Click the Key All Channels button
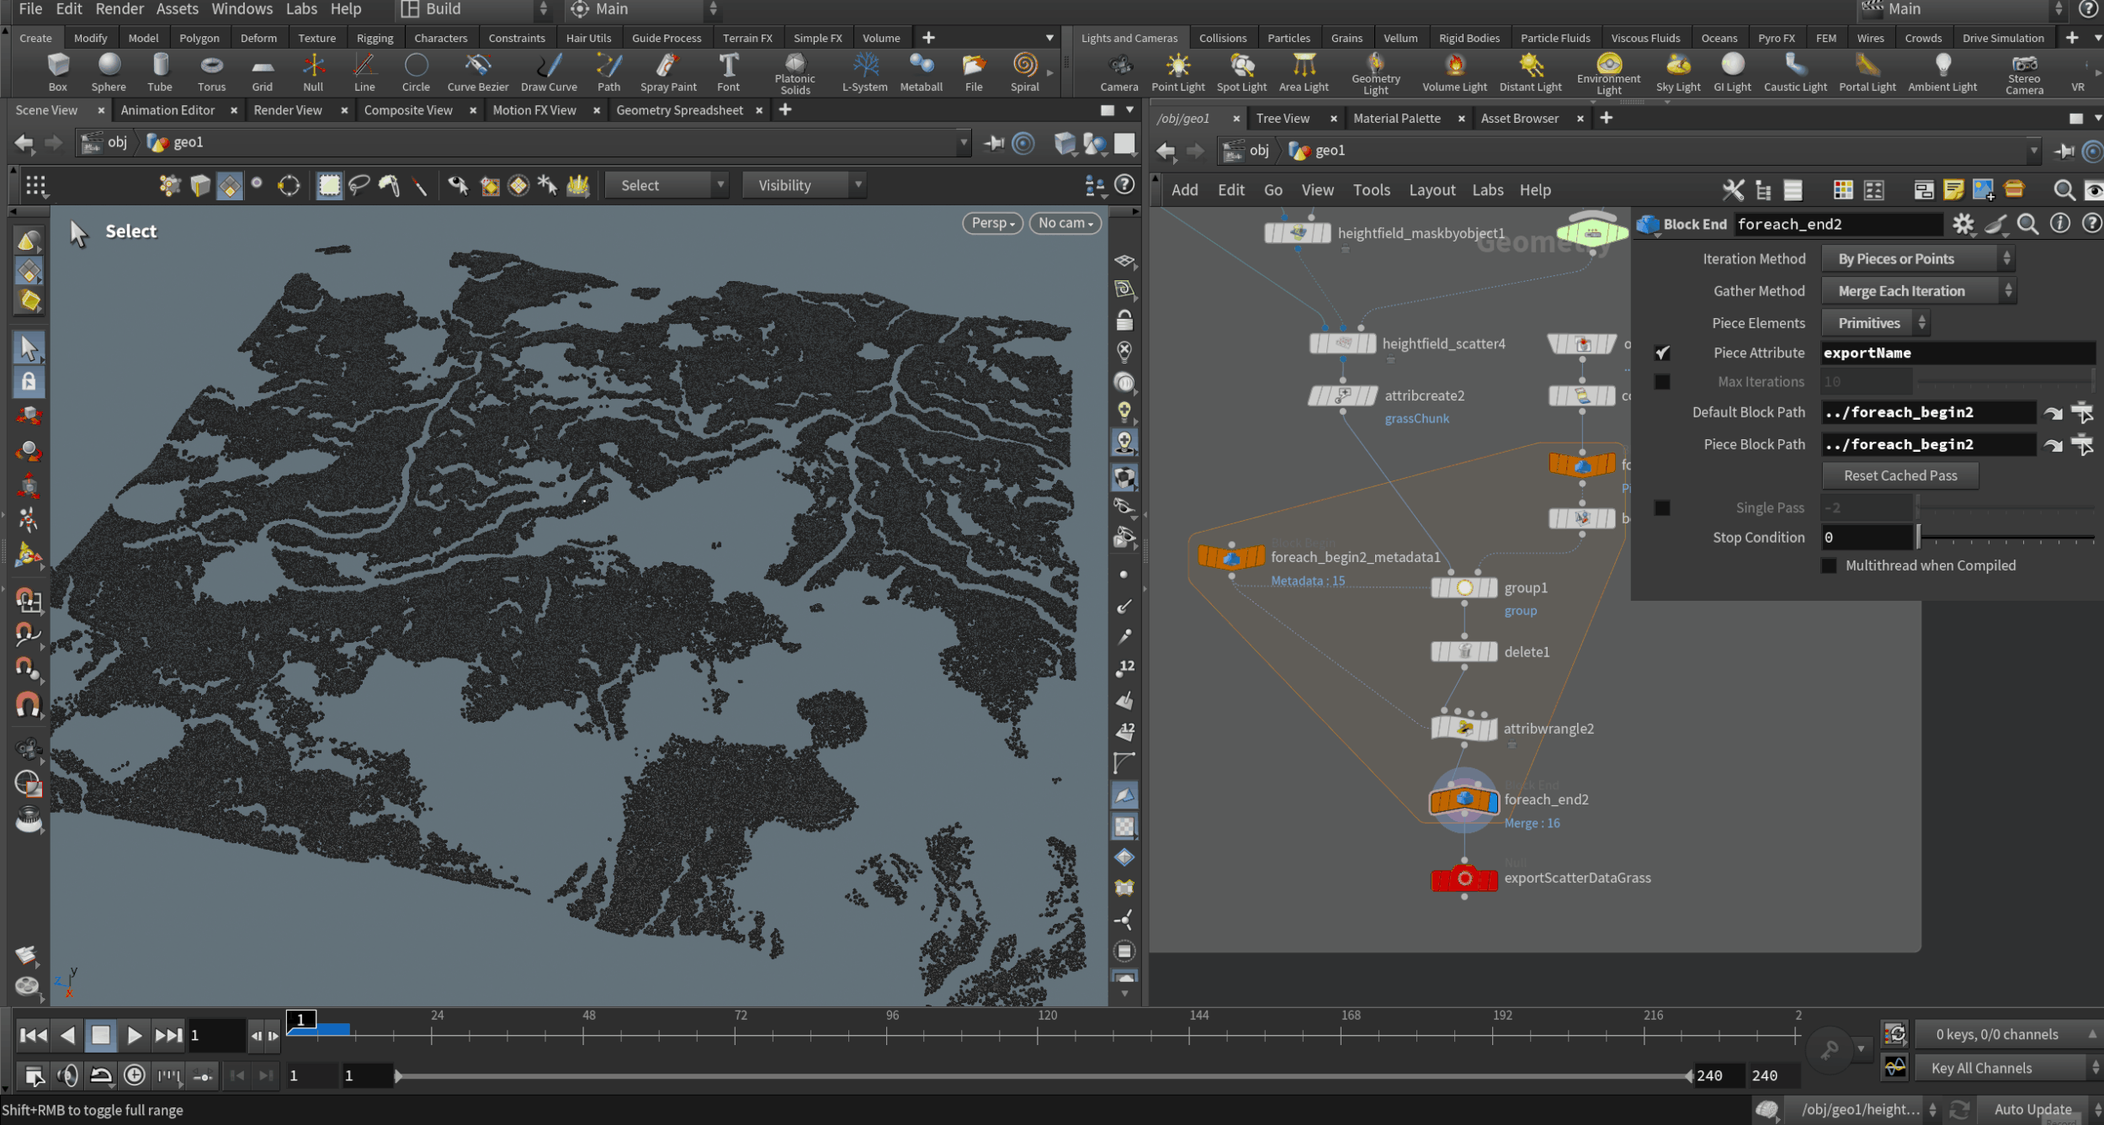Viewport: 2104px width, 1125px height. 1981,1068
